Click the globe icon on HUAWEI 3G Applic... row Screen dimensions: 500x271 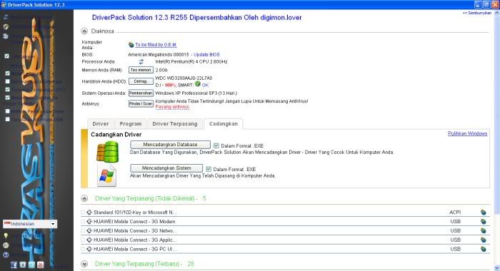point(484,240)
